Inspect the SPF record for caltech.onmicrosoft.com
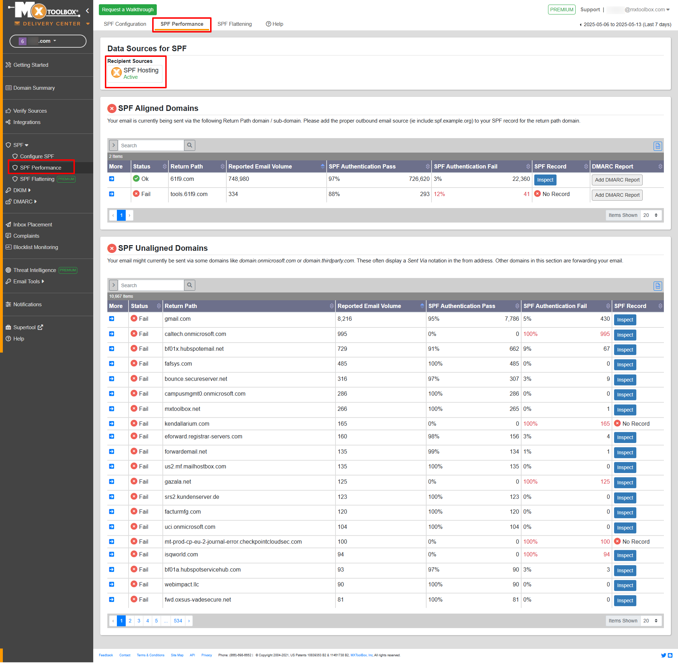678x663 pixels. click(625, 335)
